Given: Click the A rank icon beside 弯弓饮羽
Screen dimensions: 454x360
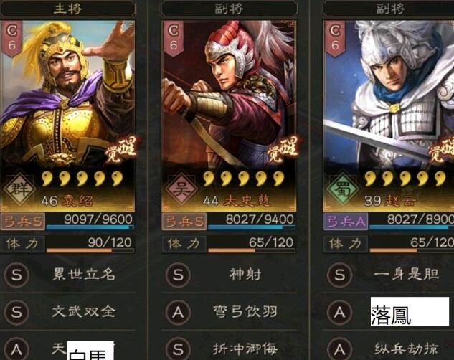Looking at the screenshot, I should (178, 312).
